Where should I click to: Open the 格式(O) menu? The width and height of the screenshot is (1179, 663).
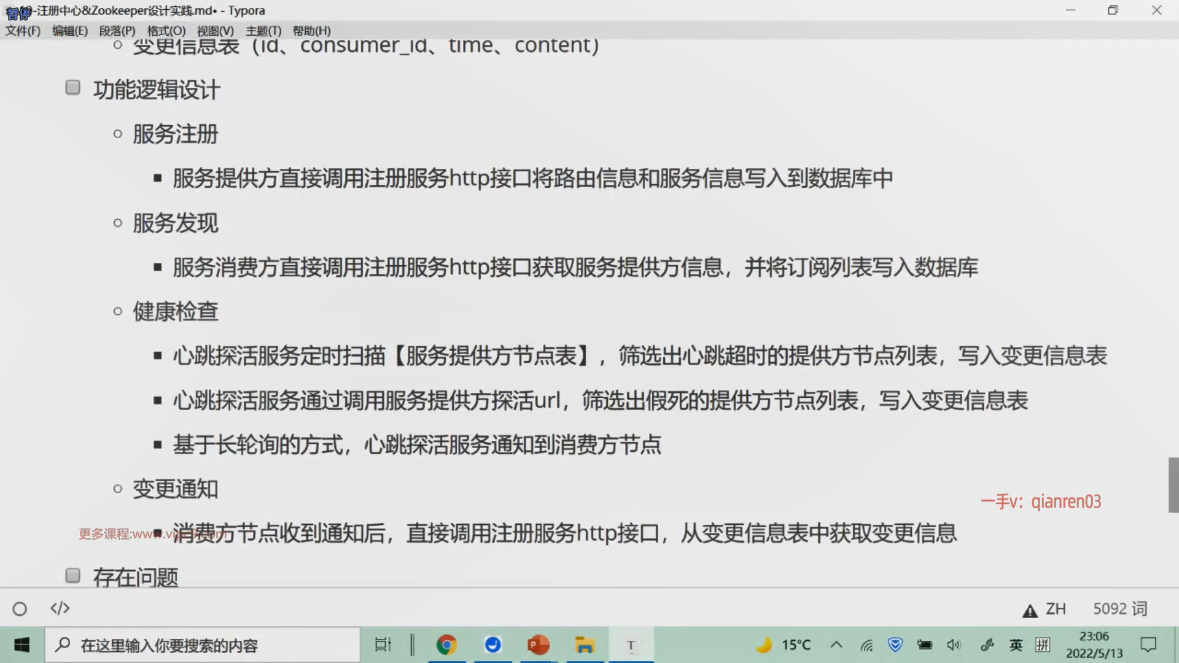(x=166, y=31)
